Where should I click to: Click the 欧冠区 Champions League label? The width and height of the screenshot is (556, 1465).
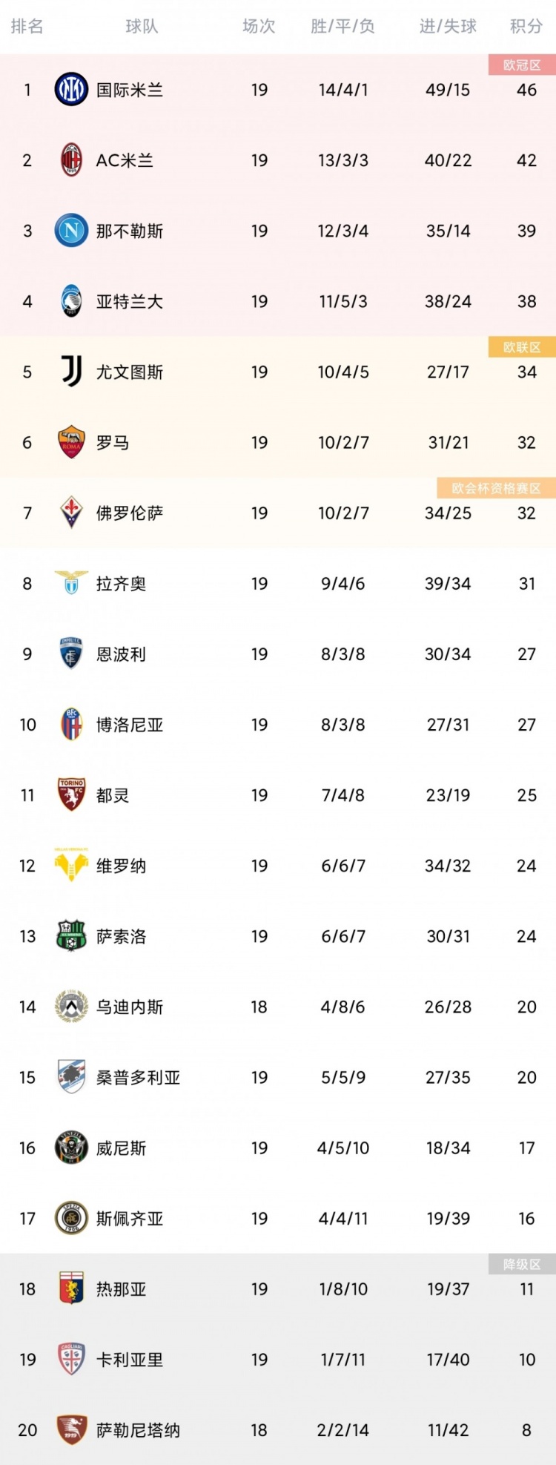point(522,65)
